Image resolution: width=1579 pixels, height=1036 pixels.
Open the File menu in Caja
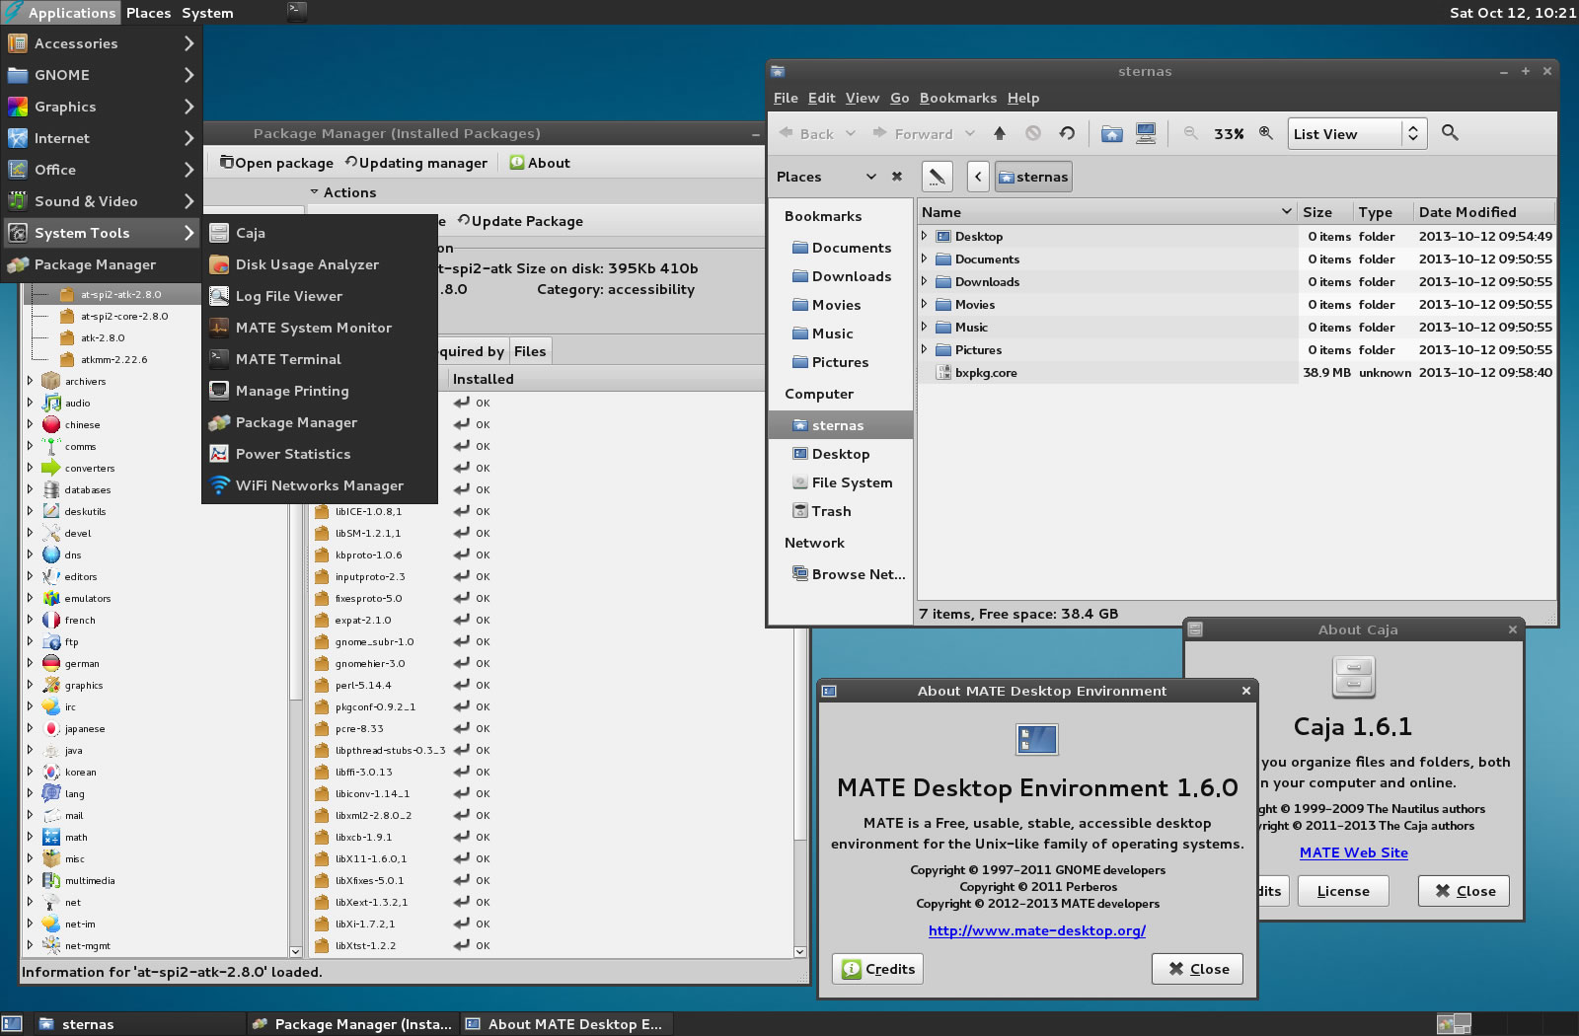tap(786, 98)
